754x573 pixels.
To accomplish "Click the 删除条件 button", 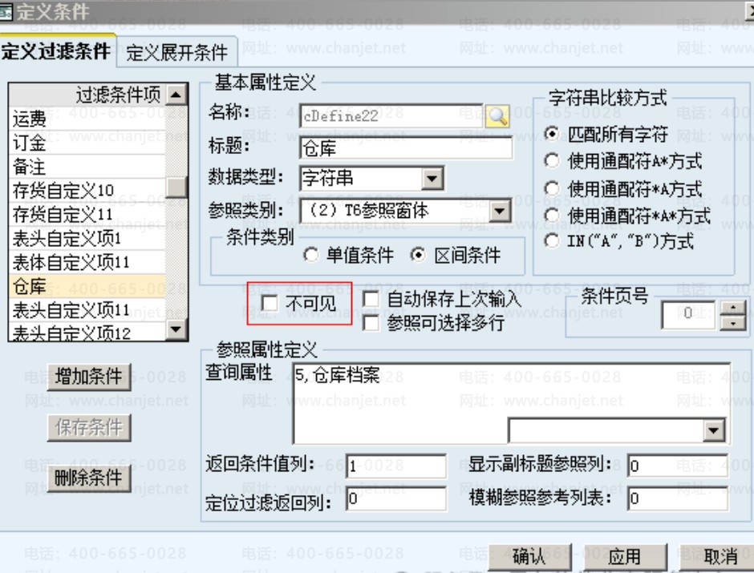I will pyautogui.click(x=89, y=478).
